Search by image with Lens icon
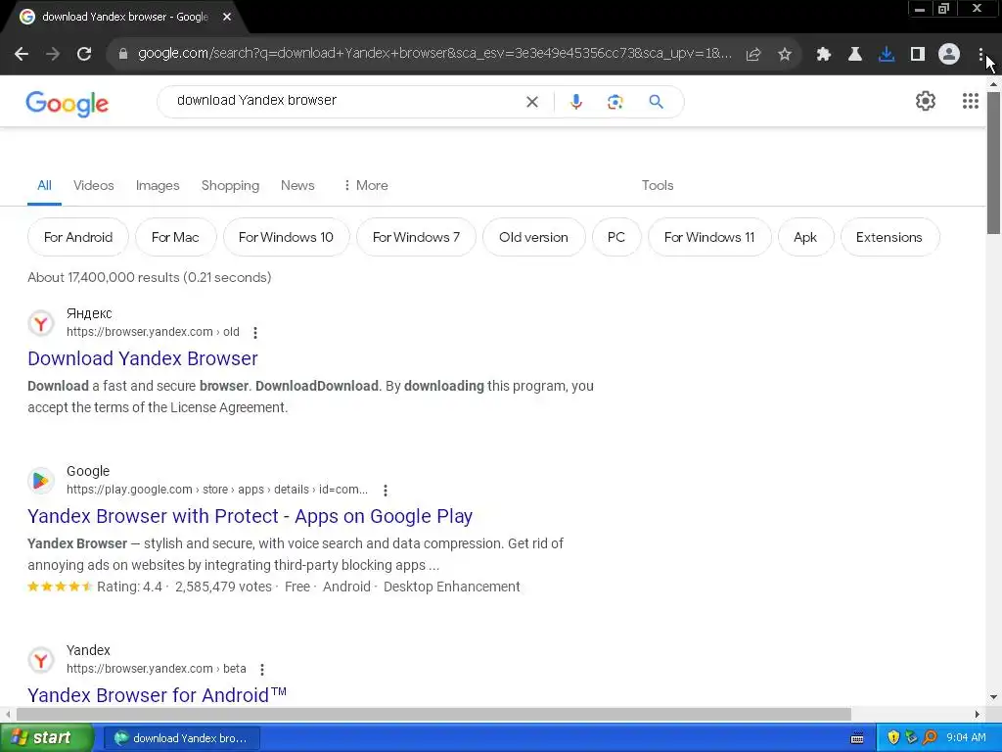The image size is (1002, 752). click(x=615, y=102)
